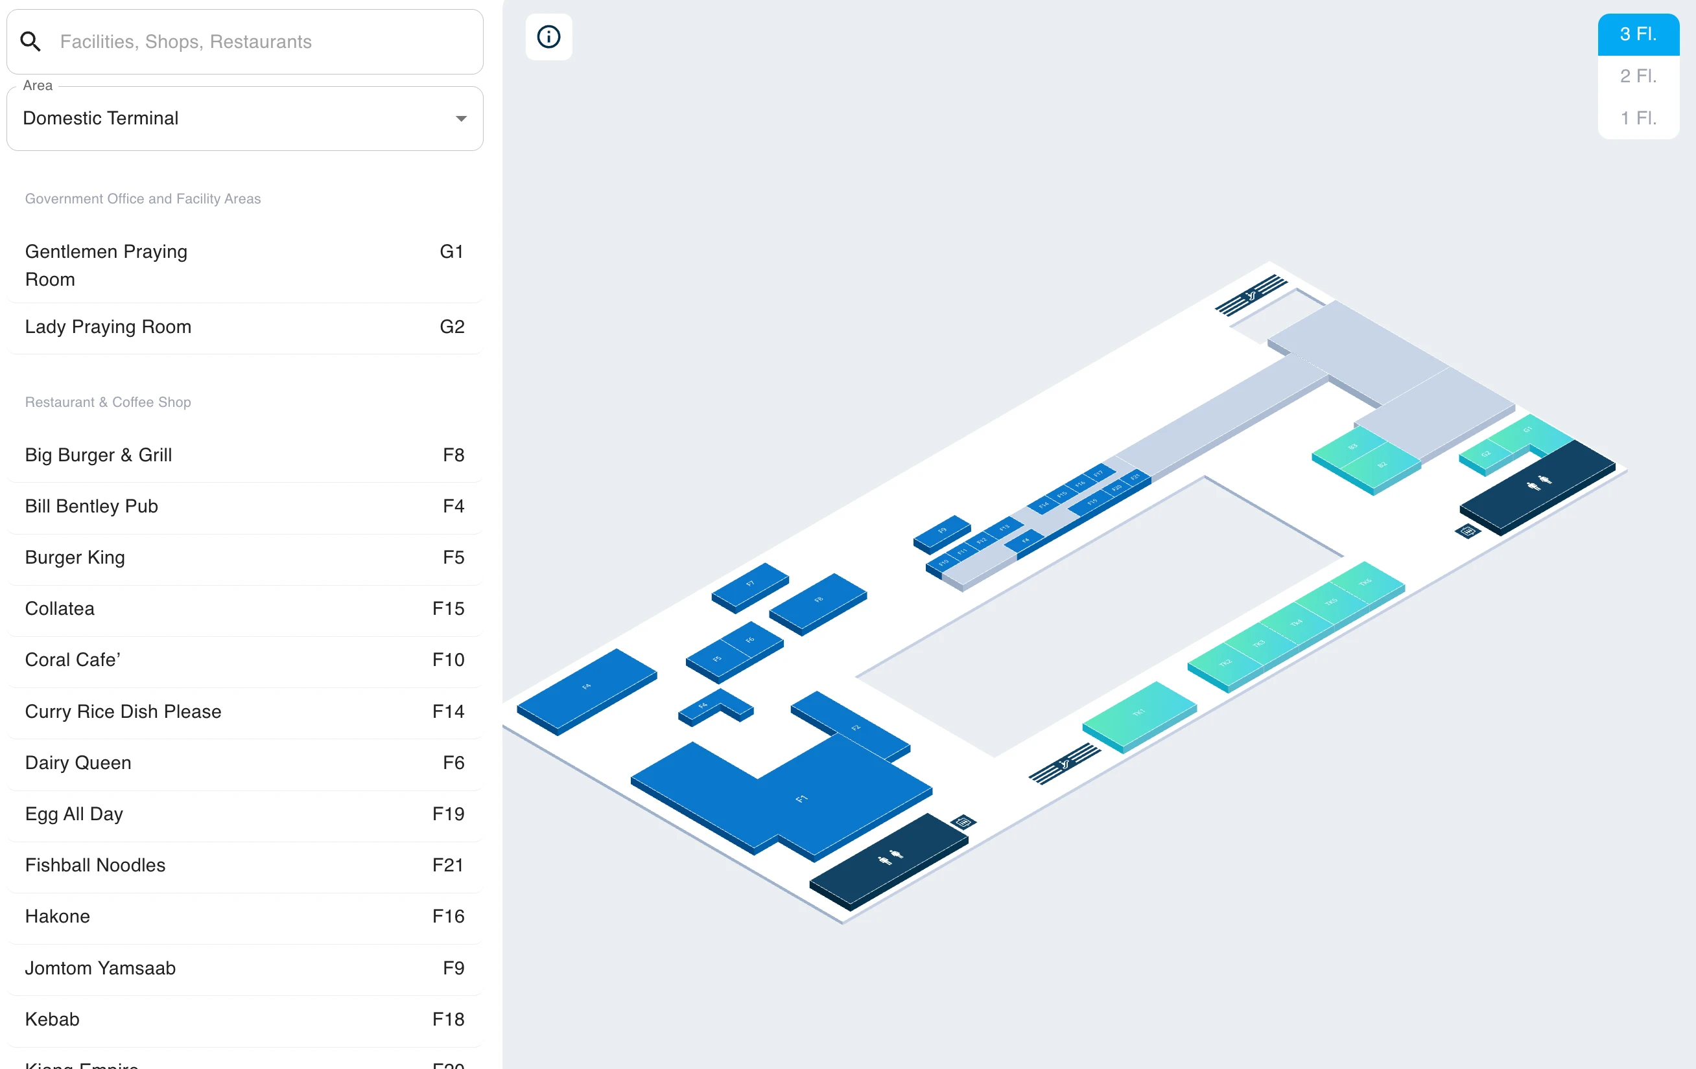The height and width of the screenshot is (1069, 1696).
Task: Focus the Facilities, Shops, Restaurants search field
Action: pyautogui.click(x=264, y=41)
